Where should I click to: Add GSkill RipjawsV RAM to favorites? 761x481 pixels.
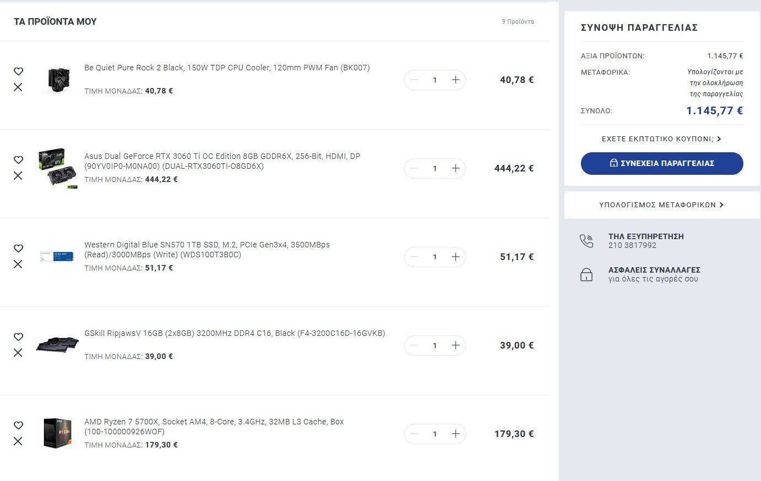(x=18, y=337)
